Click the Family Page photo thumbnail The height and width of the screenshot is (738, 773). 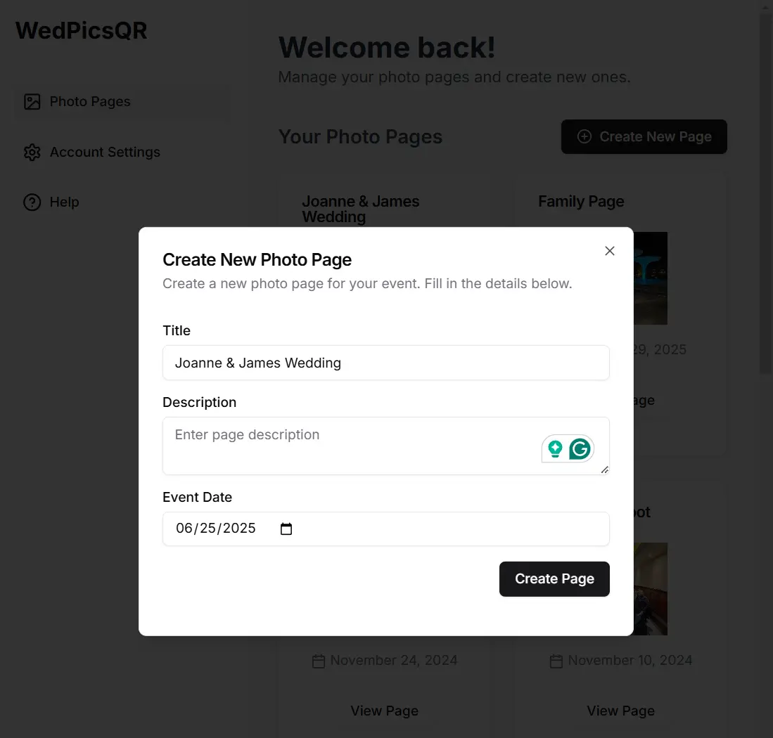(x=651, y=278)
